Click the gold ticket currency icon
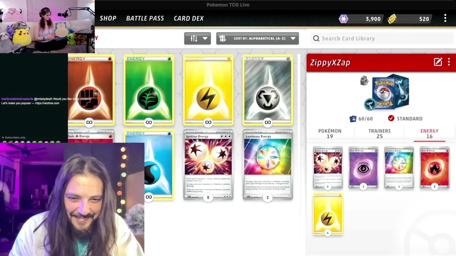The width and height of the screenshot is (456, 256). pos(392,19)
